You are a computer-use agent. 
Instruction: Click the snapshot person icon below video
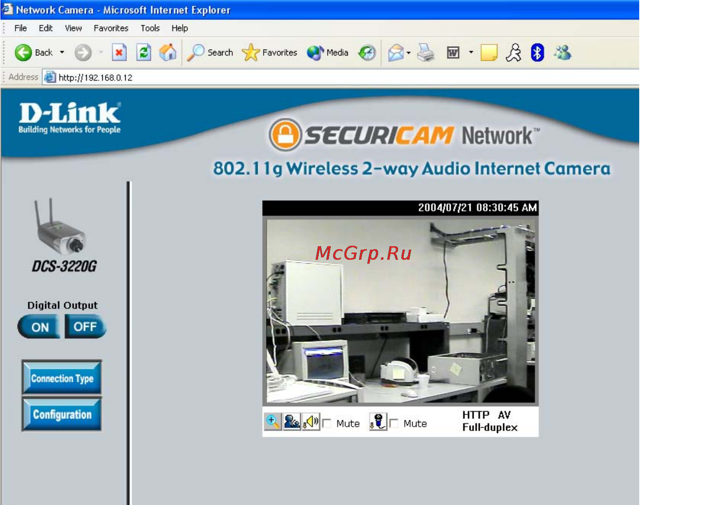(x=292, y=421)
